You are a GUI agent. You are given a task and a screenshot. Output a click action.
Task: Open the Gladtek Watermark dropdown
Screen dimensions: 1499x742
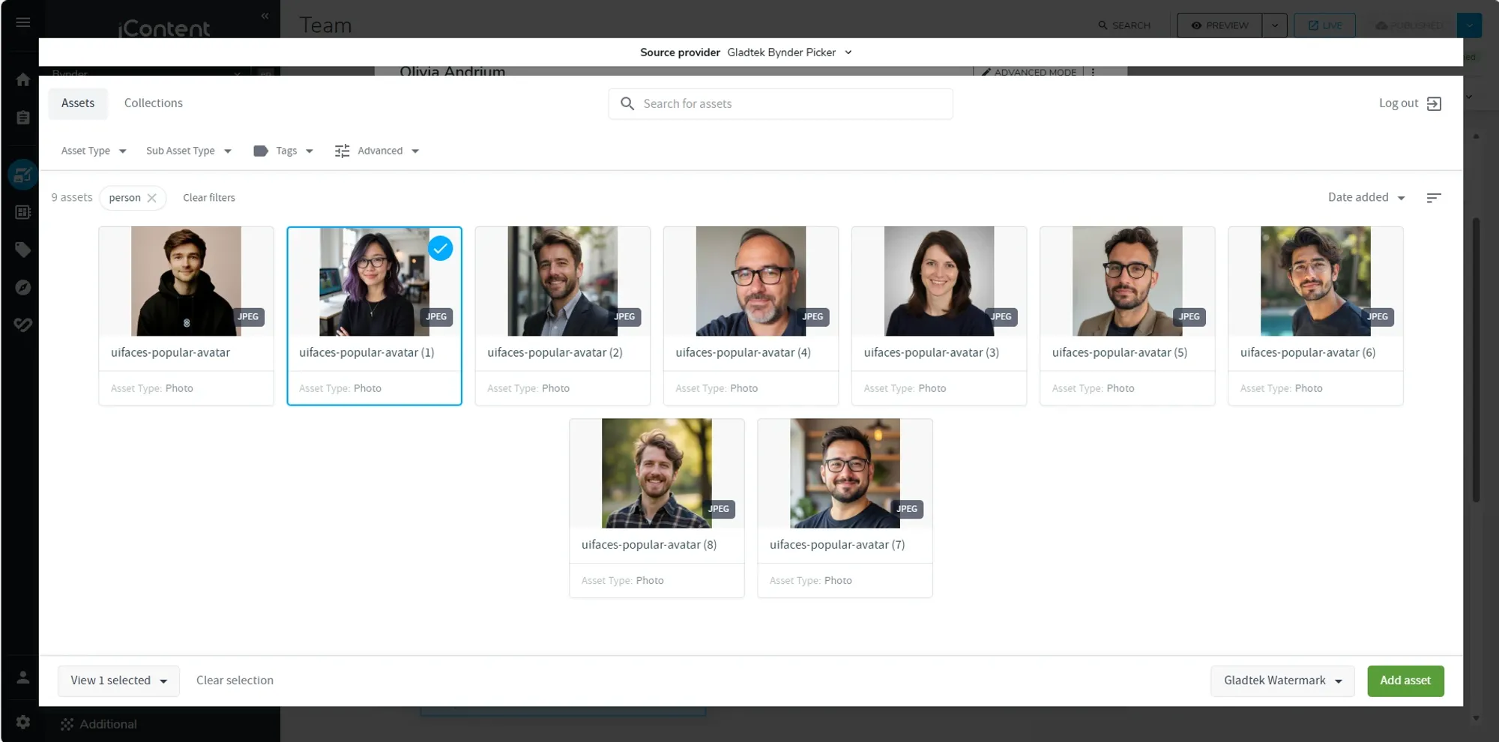pyautogui.click(x=1282, y=681)
